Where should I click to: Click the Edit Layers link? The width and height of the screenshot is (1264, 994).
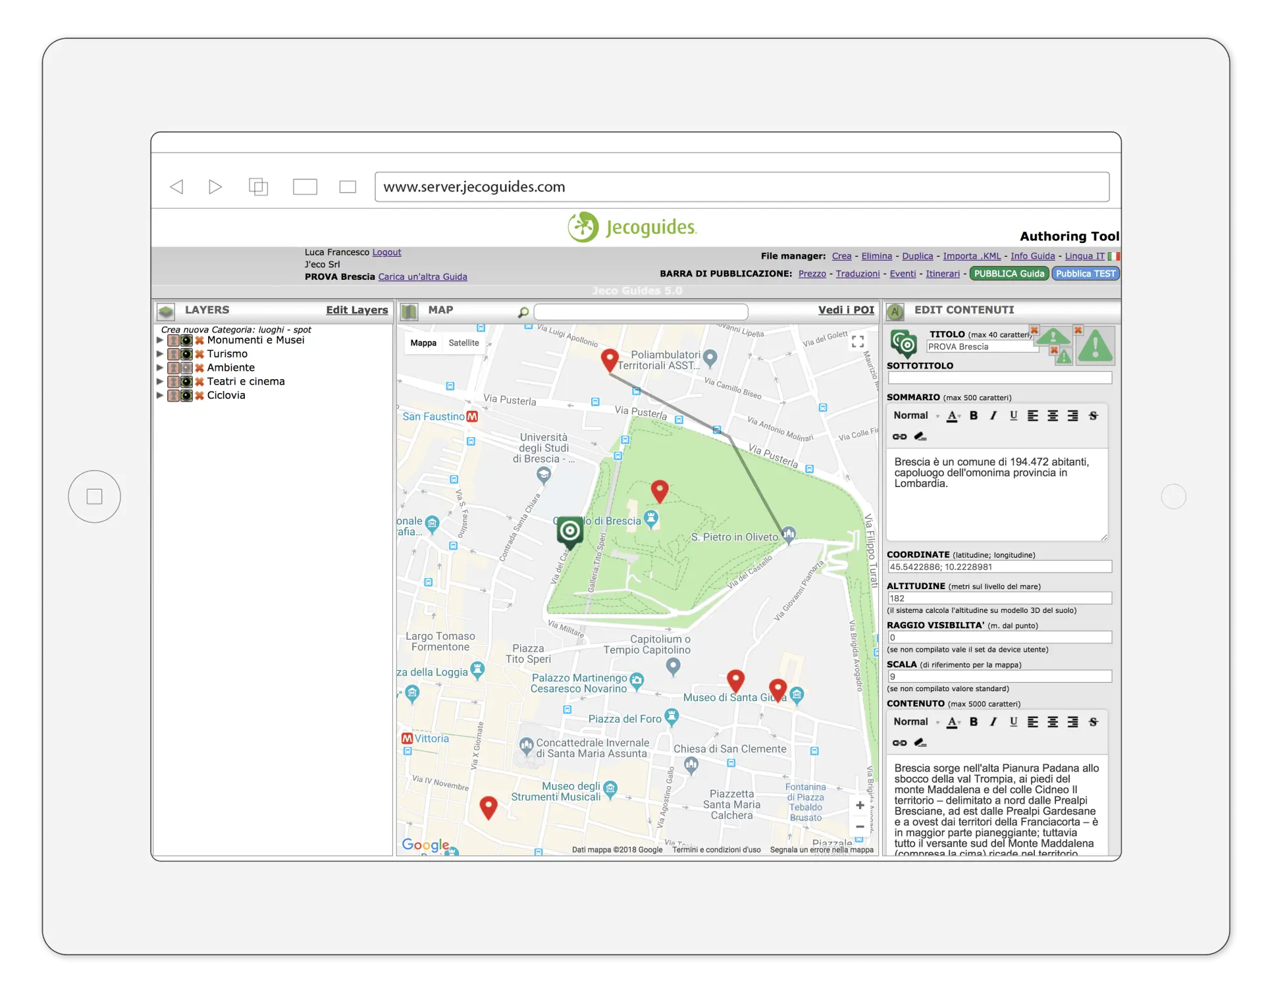click(357, 310)
